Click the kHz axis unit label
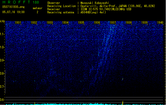This screenshot has width=166, height=105. (2, 21)
